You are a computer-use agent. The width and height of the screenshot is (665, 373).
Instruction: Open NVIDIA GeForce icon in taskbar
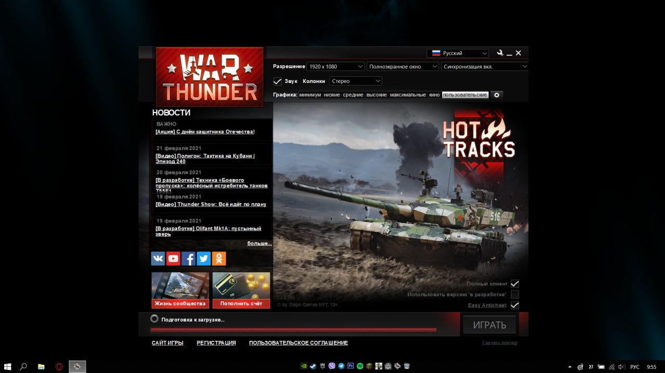tap(304, 366)
